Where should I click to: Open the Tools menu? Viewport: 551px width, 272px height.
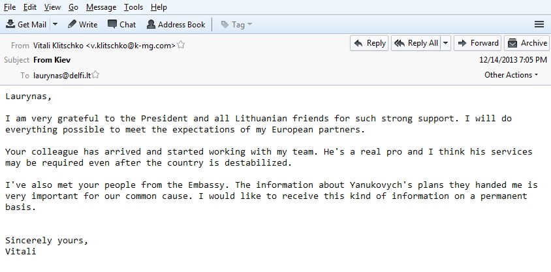[x=133, y=7]
